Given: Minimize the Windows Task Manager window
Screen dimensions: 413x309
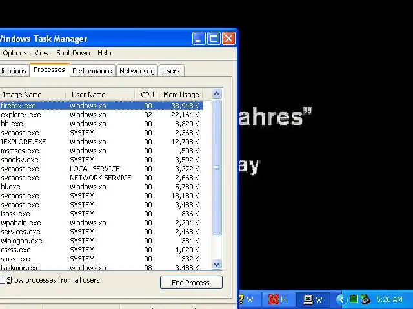Looking at the screenshot, I should tap(199, 39).
